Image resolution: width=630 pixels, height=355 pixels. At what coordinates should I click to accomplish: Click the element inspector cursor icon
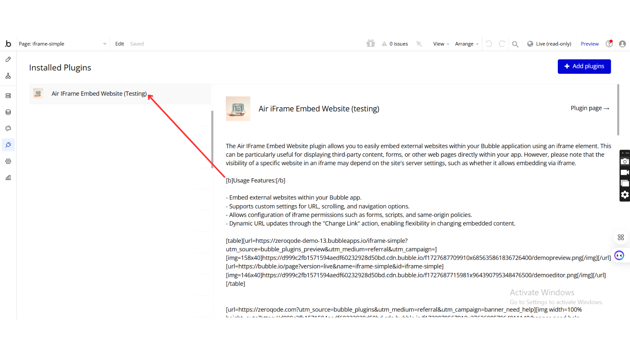(x=419, y=44)
